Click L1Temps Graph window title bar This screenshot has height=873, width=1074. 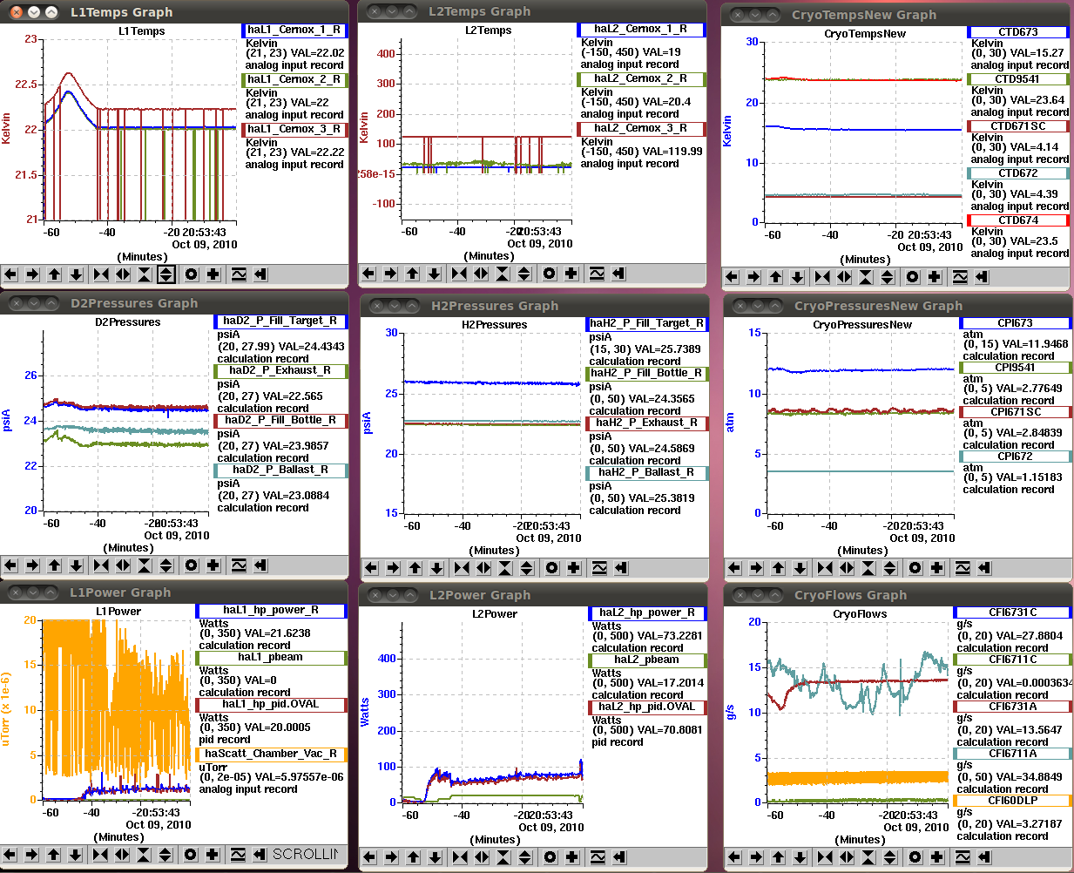(174, 12)
